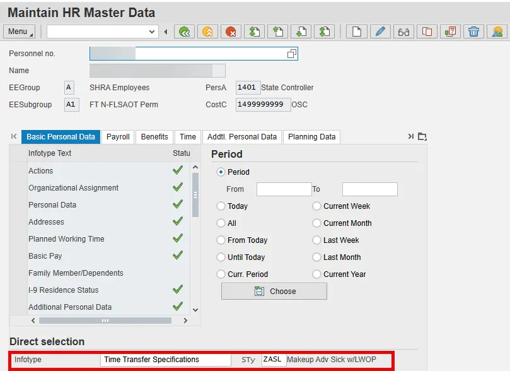Select the Last Month radio button
The image size is (510, 371).
[316, 257]
